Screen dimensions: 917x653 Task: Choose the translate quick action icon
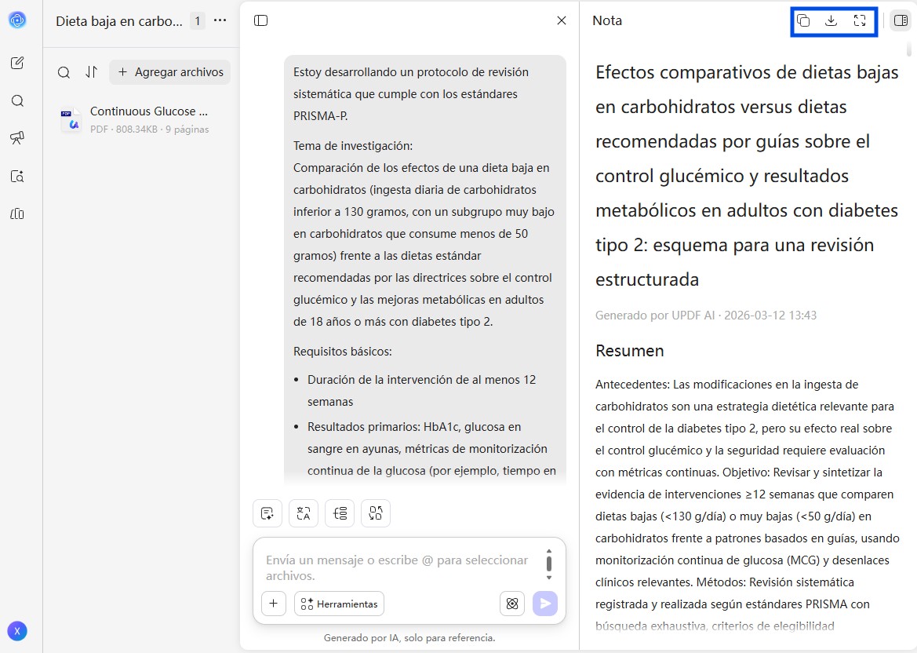point(304,513)
